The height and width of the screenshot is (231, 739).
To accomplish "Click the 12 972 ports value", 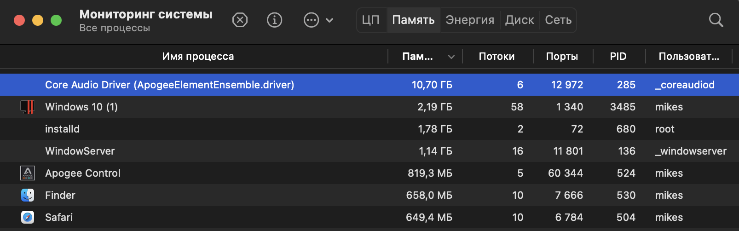I will pyautogui.click(x=567, y=85).
